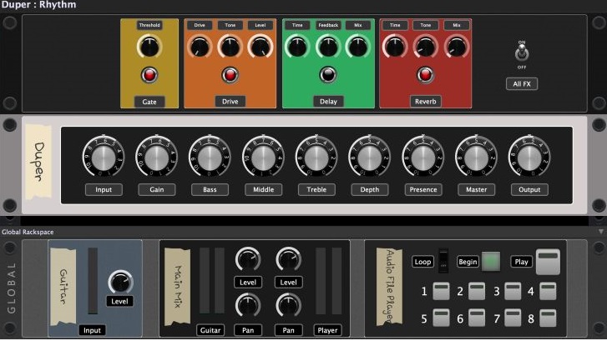607x341 pixels.
Task: Select audio file slot 2 button
Action: point(477,291)
